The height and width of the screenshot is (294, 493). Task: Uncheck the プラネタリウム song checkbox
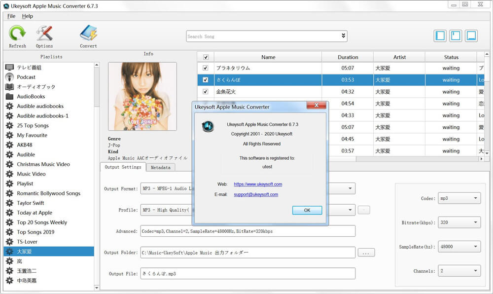[x=205, y=68]
